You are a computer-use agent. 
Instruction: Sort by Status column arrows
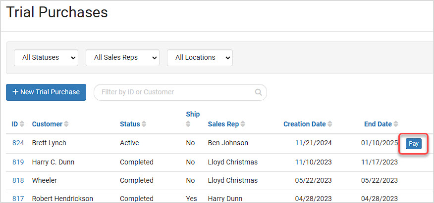coord(144,124)
